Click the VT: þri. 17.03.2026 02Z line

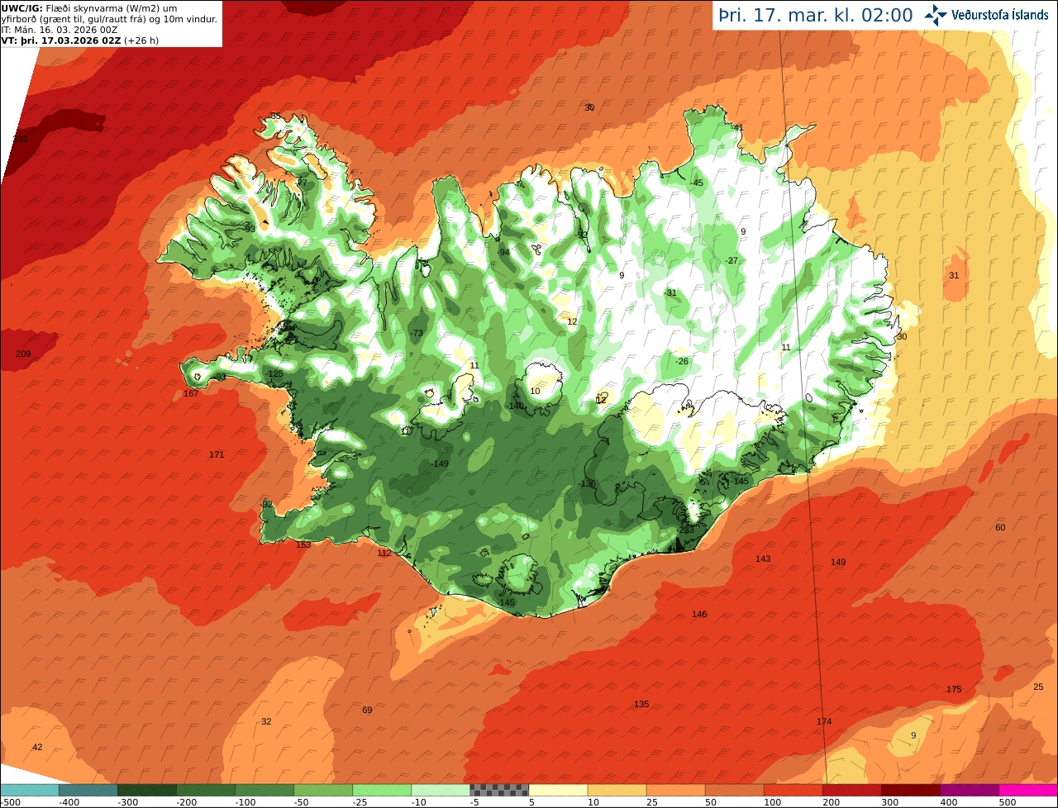coord(81,40)
